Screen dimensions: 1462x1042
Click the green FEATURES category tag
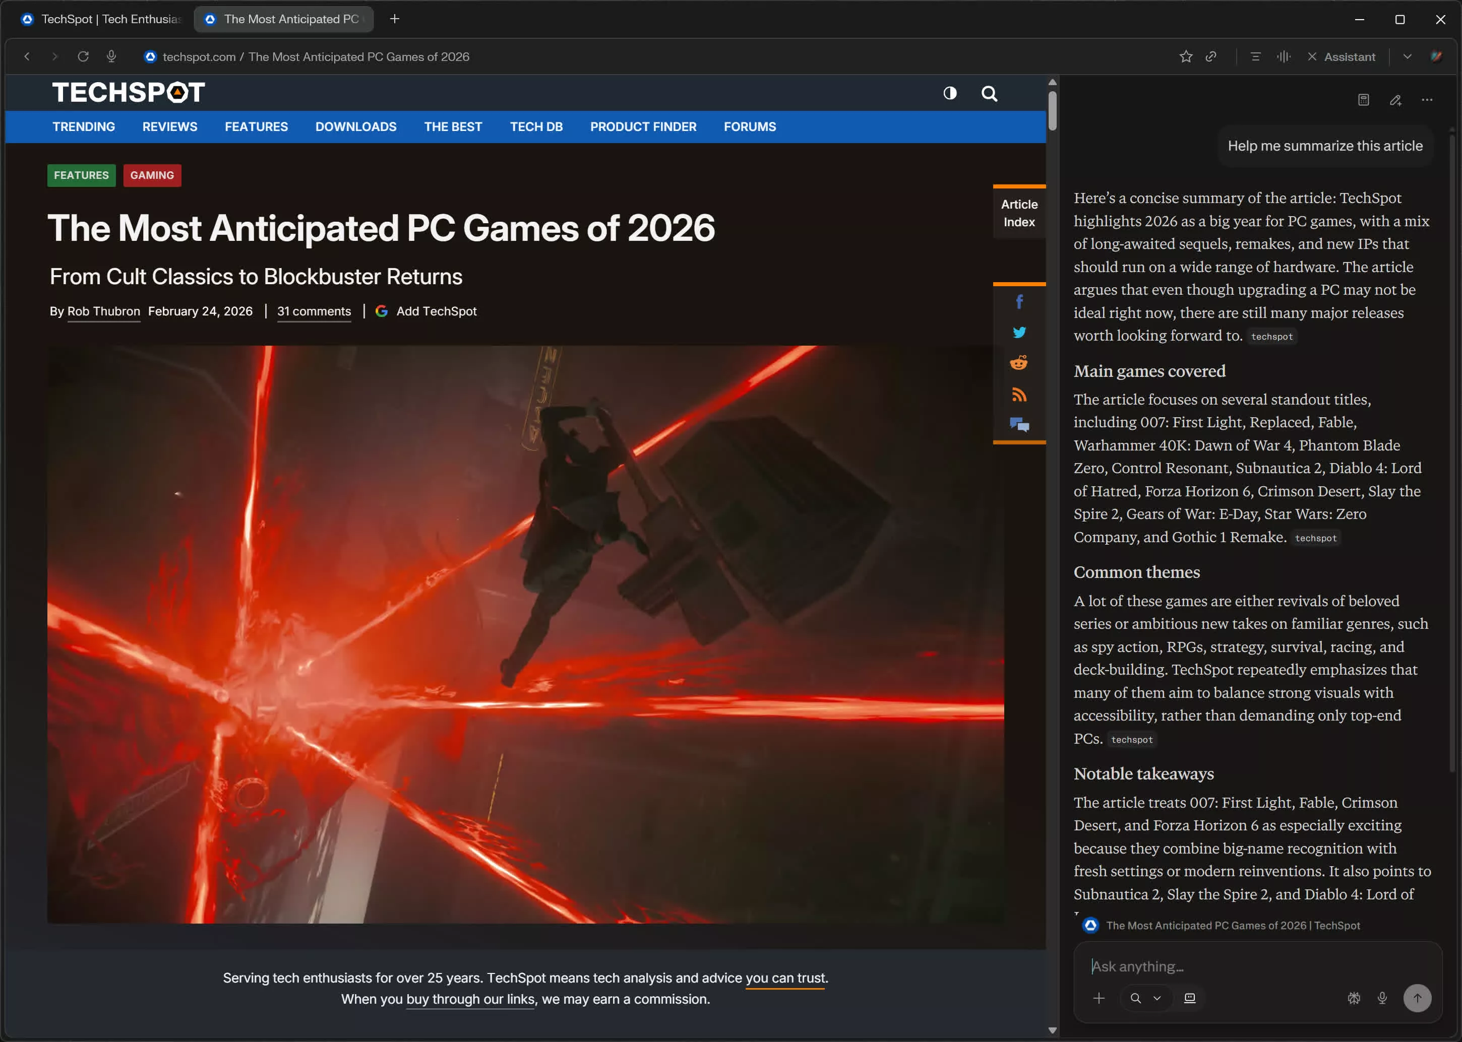[x=82, y=175]
